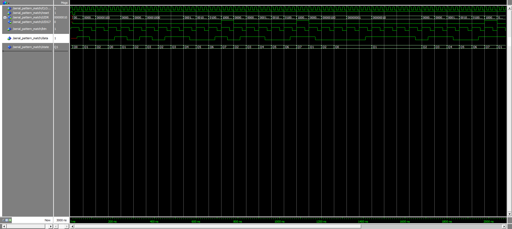Click the CLOCK signal's icon
512x229 pixels.
[x=9, y=8]
